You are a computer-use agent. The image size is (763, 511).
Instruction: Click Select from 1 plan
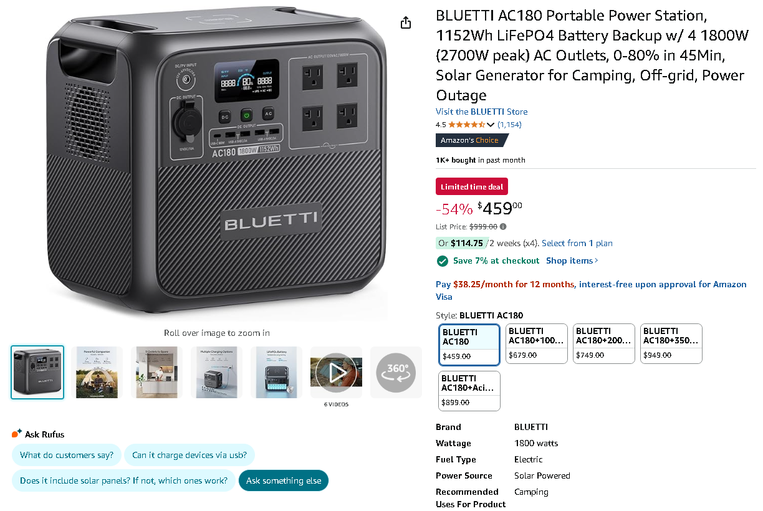577,243
